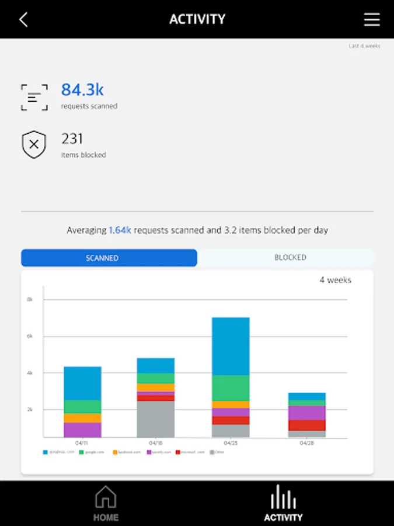This screenshot has height=526, width=394.
Task: Open the hamburger menu
Action: pyautogui.click(x=372, y=19)
